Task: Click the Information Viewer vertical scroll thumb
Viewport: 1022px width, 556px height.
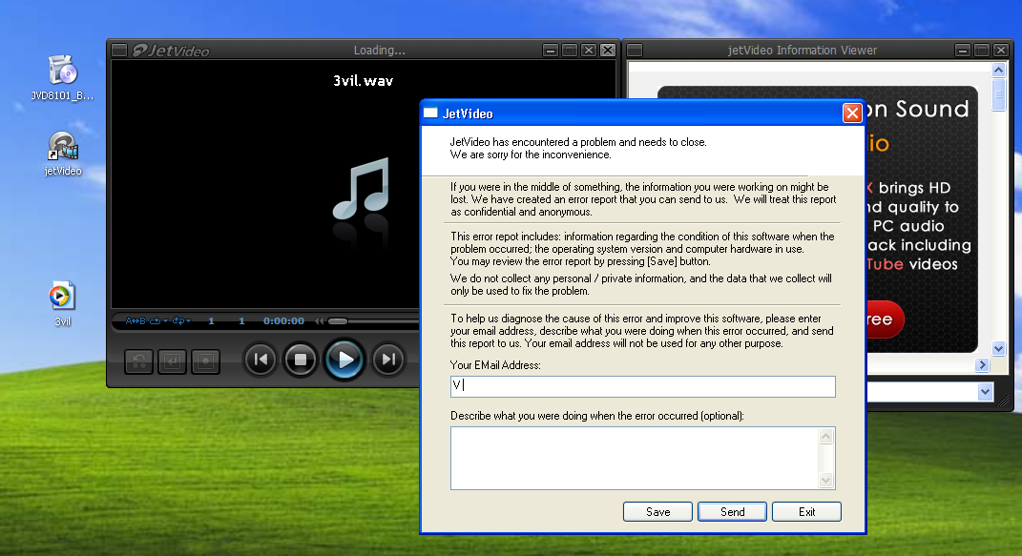Action: coord(998,95)
